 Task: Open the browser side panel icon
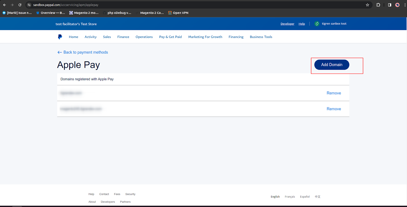tap(389, 5)
